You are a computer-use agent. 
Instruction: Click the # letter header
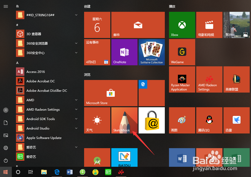(17, 25)
